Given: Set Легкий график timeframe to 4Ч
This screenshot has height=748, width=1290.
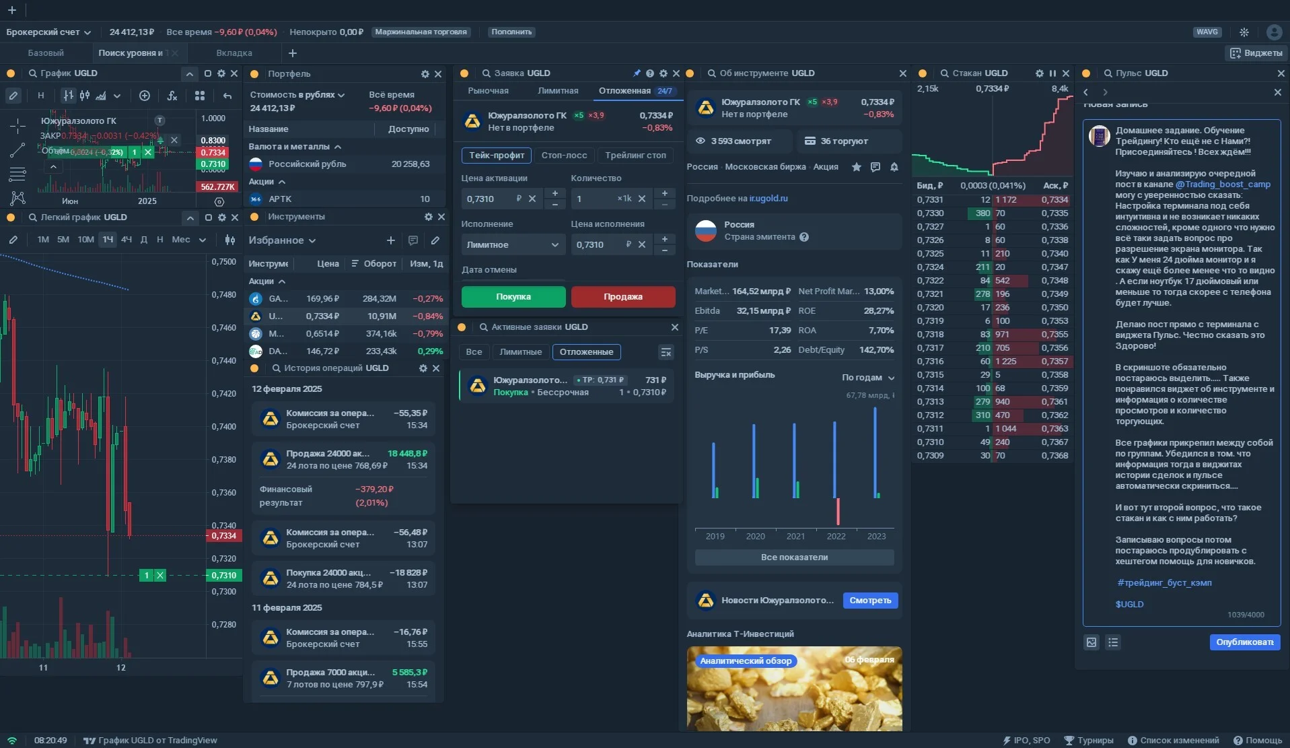Looking at the screenshot, I should pos(127,240).
